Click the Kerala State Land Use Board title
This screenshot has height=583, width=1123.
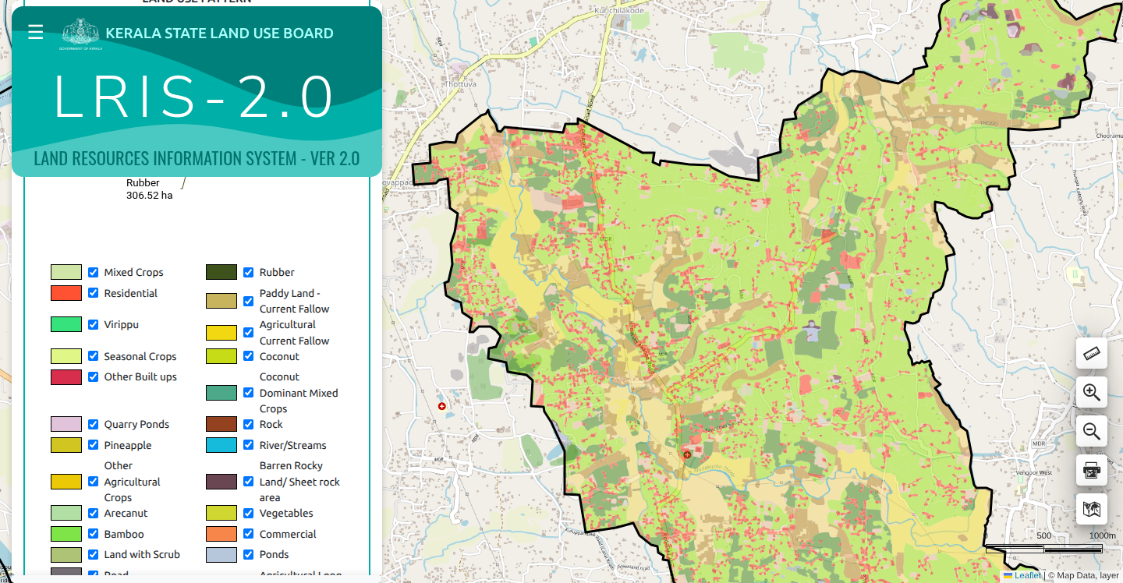tap(219, 34)
